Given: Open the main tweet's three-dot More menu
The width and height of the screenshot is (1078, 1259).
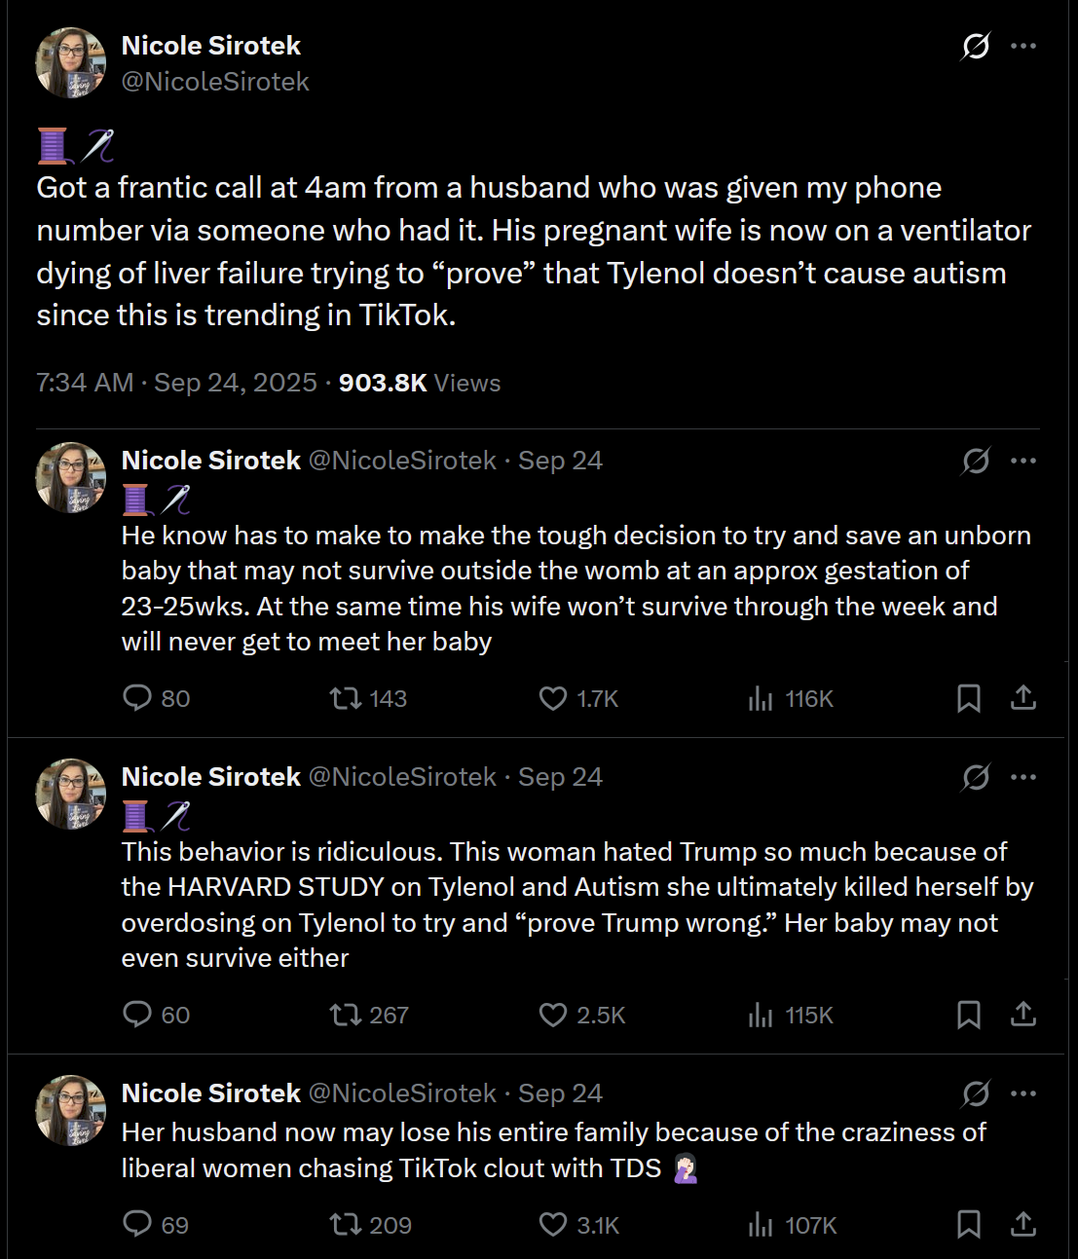Looking at the screenshot, I should (x=1023, y=46).
